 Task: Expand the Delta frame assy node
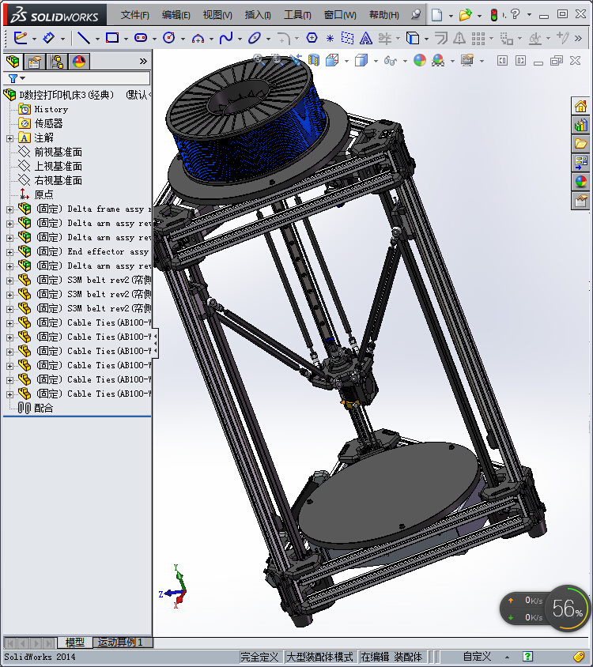[9, 209]
